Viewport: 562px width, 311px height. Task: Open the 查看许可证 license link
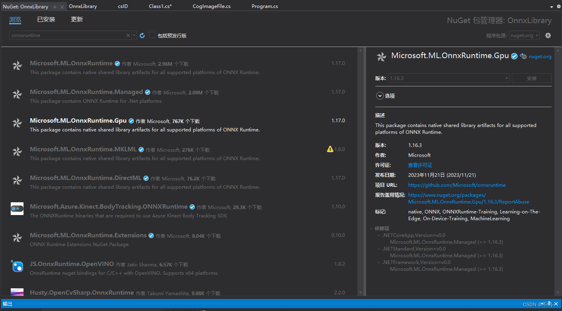(x=420, y=165)
